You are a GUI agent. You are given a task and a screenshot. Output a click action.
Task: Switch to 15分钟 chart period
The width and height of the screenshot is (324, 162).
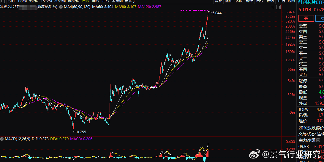click(46, 1)
